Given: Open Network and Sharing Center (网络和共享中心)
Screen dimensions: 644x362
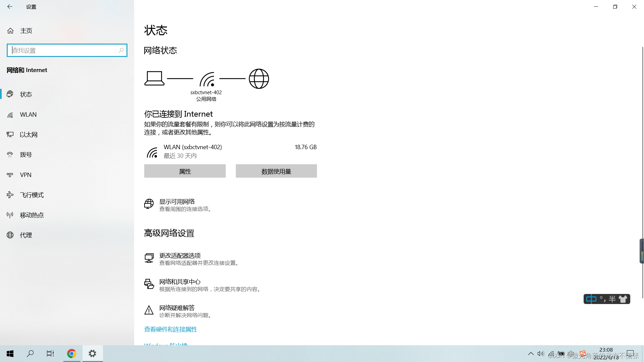Looking at the screenshot, I should tap(180, 282).
